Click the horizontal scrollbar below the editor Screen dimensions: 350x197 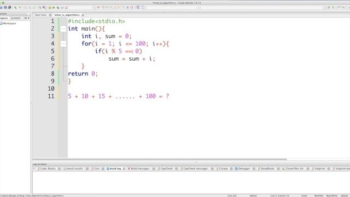[160, 159]
